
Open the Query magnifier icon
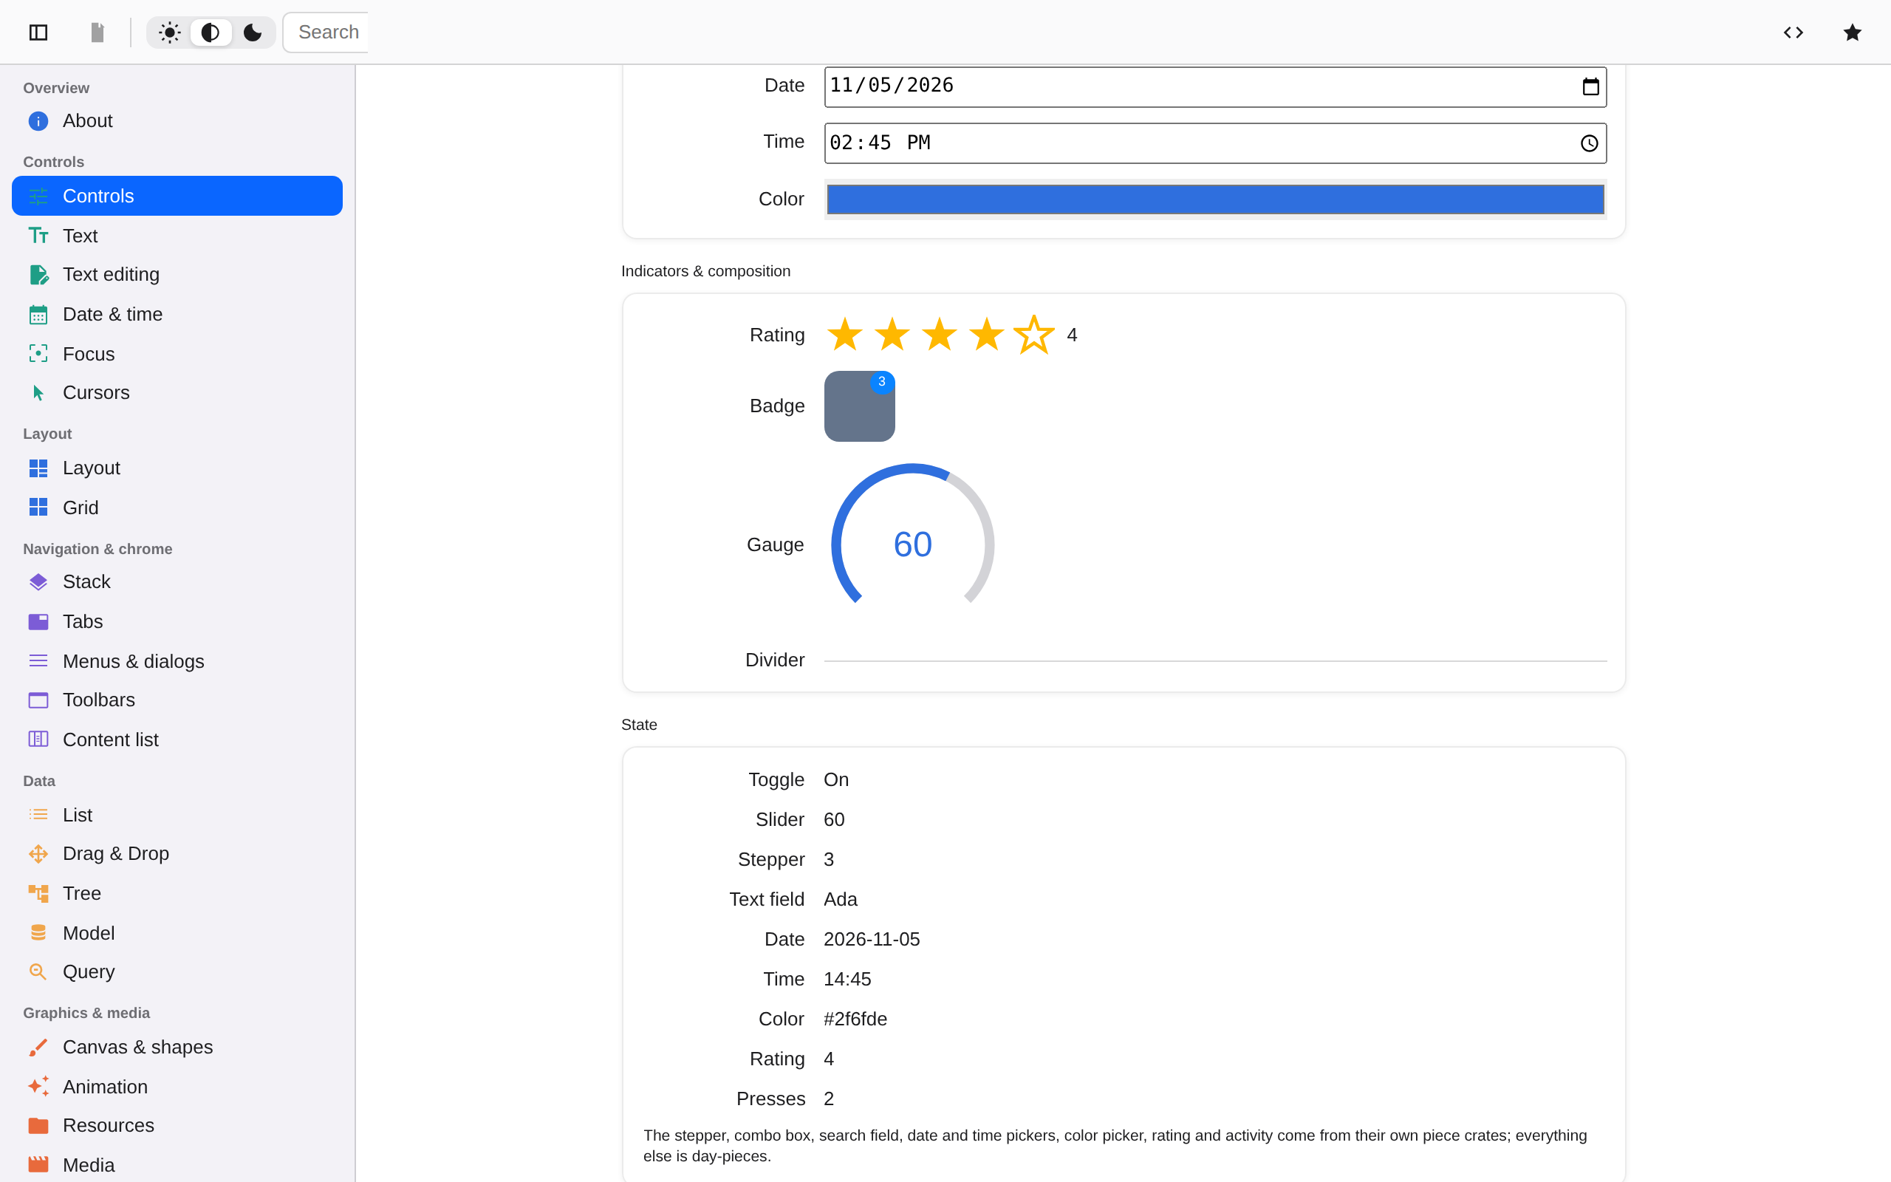[x=38, y=971]
